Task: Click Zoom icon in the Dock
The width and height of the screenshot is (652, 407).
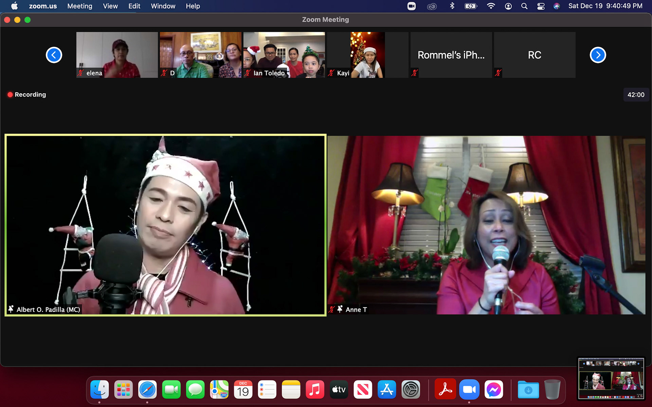Action: point(469,390)
